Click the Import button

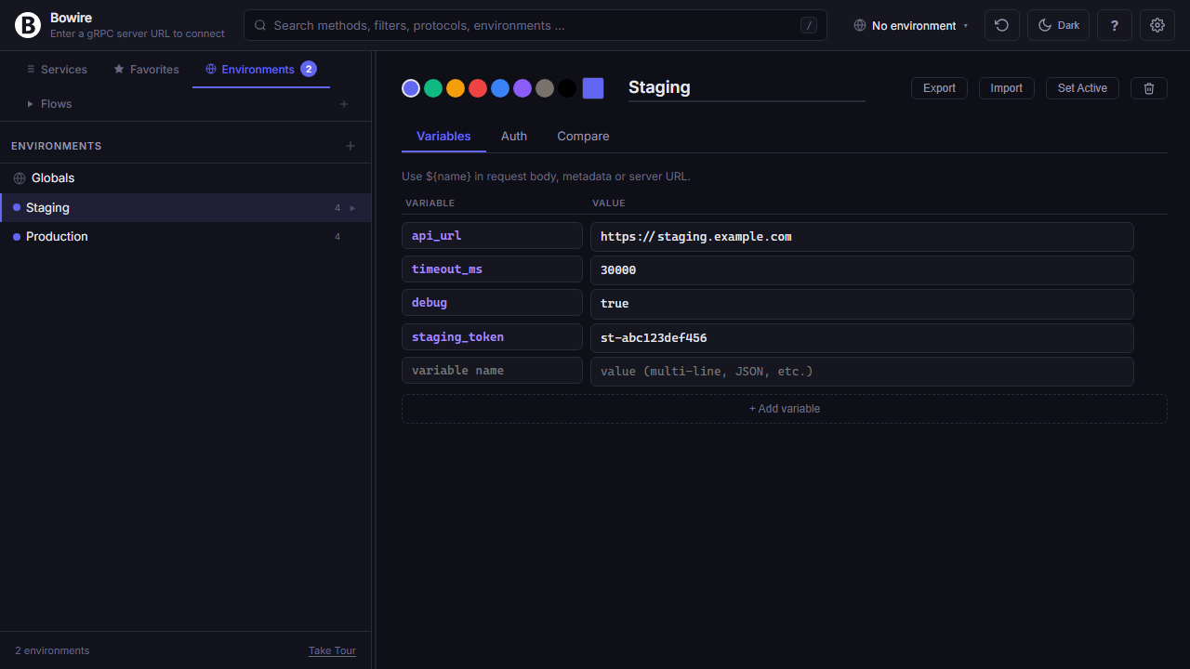1006,88
